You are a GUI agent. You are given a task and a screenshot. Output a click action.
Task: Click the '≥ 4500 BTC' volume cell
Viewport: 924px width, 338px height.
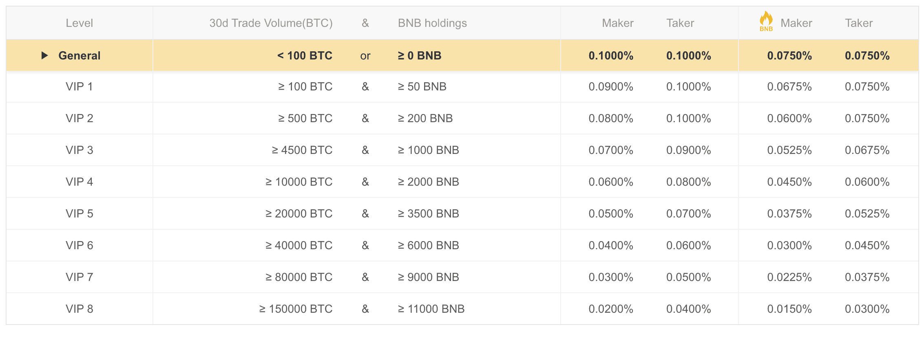click(302, 150)
